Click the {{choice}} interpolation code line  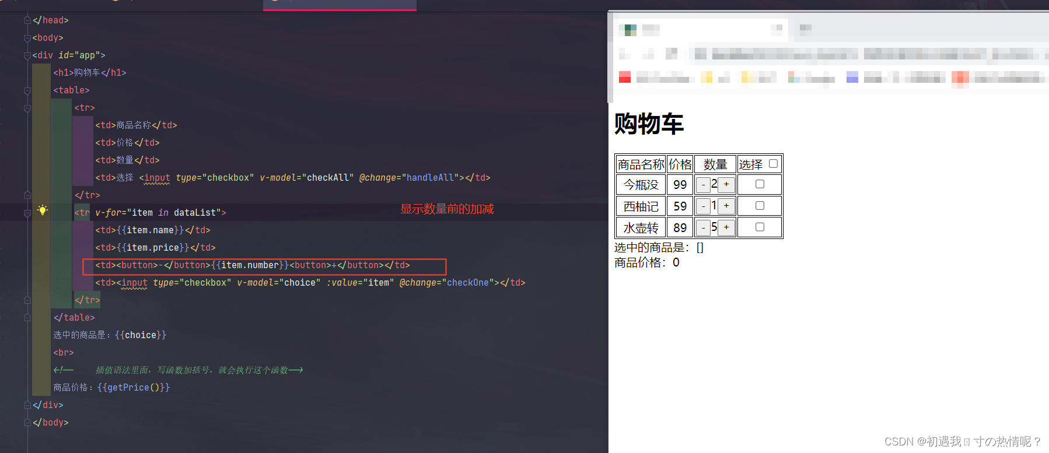click(110, 335)
